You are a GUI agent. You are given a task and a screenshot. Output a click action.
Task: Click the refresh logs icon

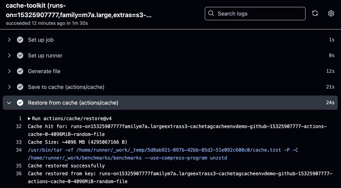pyautogui.click(x=315, y=13)
